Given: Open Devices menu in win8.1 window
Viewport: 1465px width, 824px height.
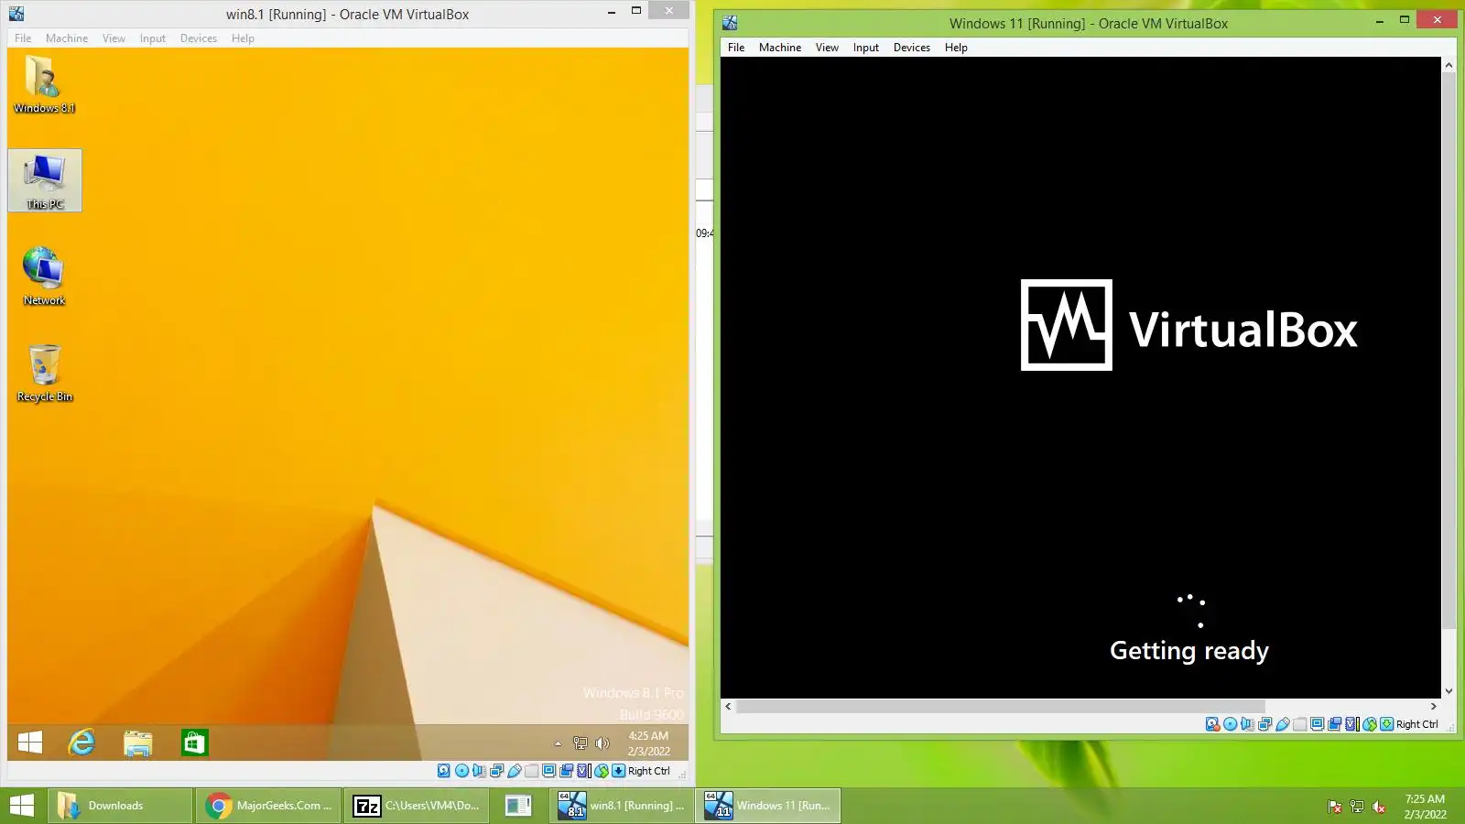Looking at the screenshot, I should pos(199,38).
